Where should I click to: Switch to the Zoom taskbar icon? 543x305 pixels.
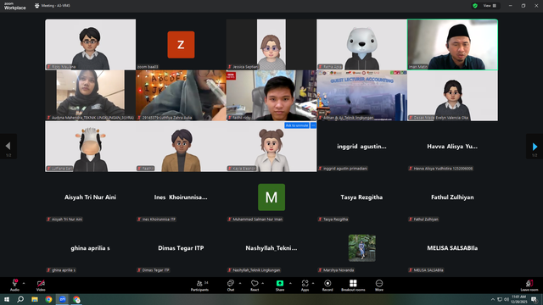(63, 299)
